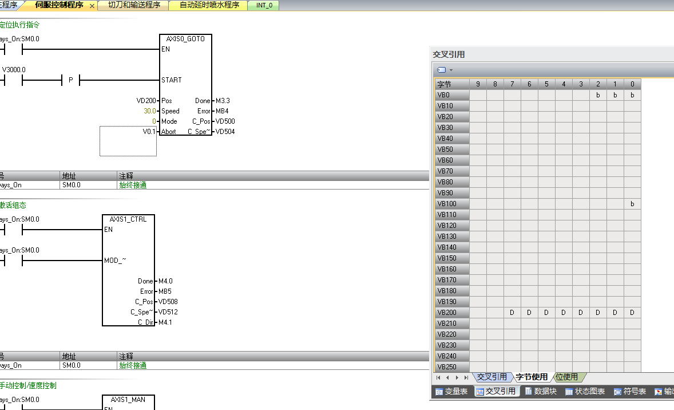Click the P positive-edge contact
Image resolution: width=674 pixels, height=410 pixels.
coord(71,80)
